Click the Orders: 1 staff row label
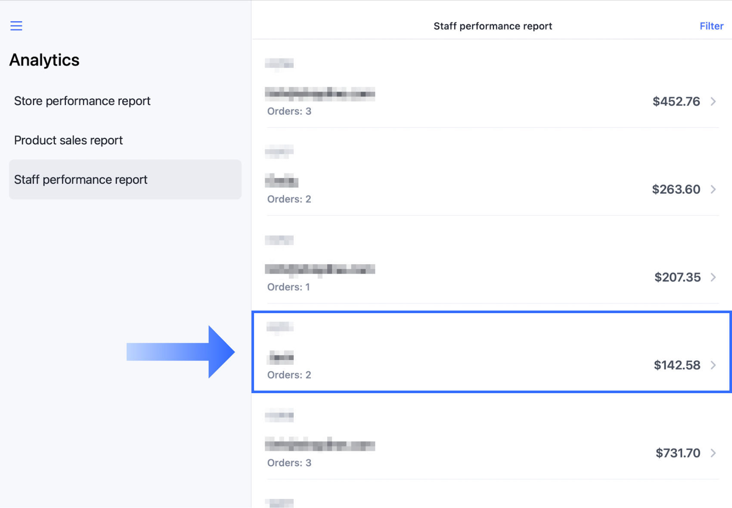 [288, 287]
